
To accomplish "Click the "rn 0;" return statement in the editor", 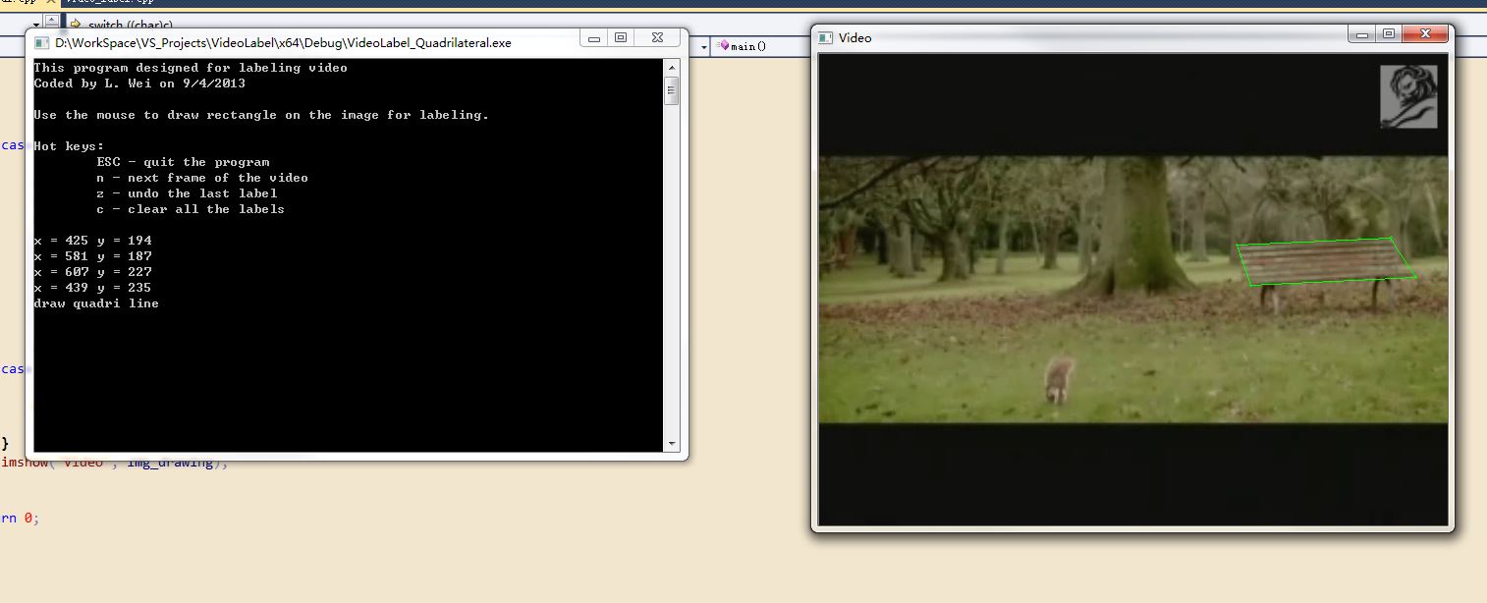I will click(x=21, y=518).
